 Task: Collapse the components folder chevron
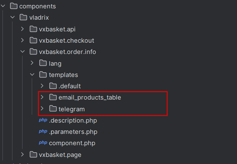(3, 6)
